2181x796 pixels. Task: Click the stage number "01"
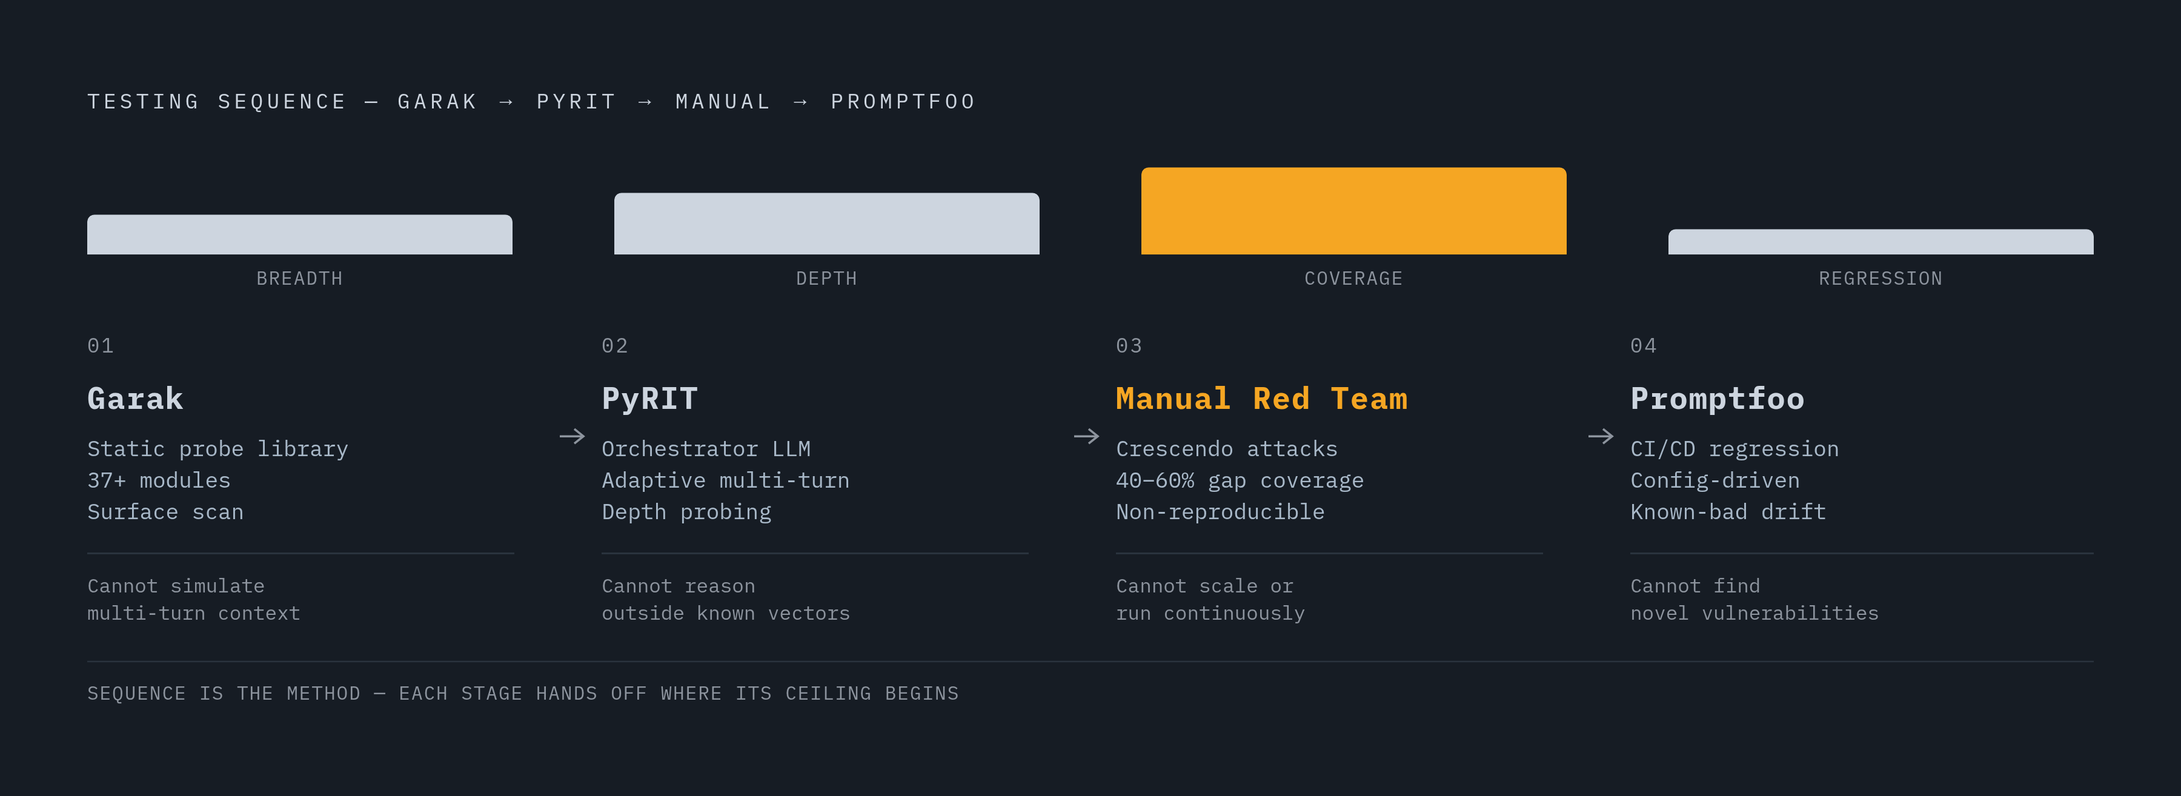click(x=101, y=345)
